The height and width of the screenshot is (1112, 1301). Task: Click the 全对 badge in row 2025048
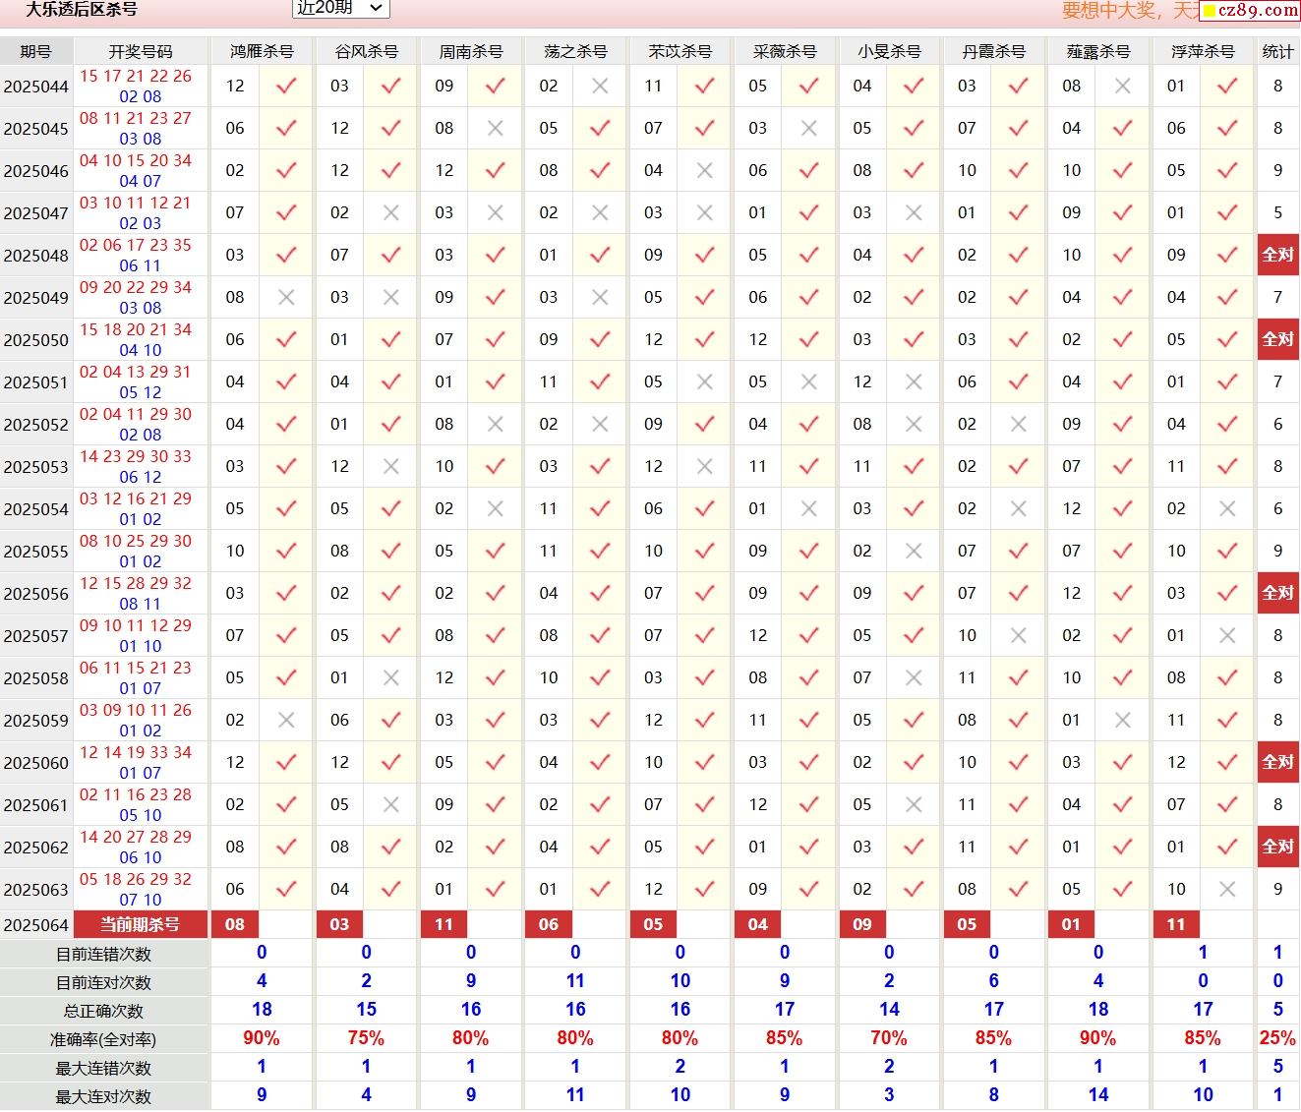point(1278,255)
